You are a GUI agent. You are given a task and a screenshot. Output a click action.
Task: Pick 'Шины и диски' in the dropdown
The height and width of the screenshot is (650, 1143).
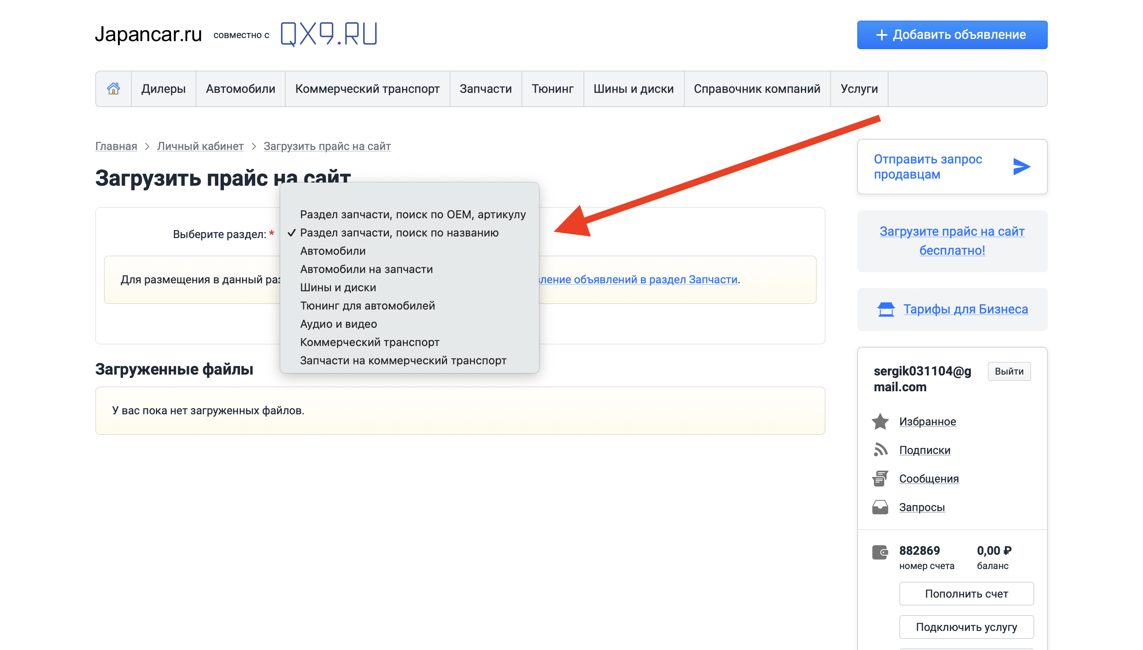[x=338, y=287]
